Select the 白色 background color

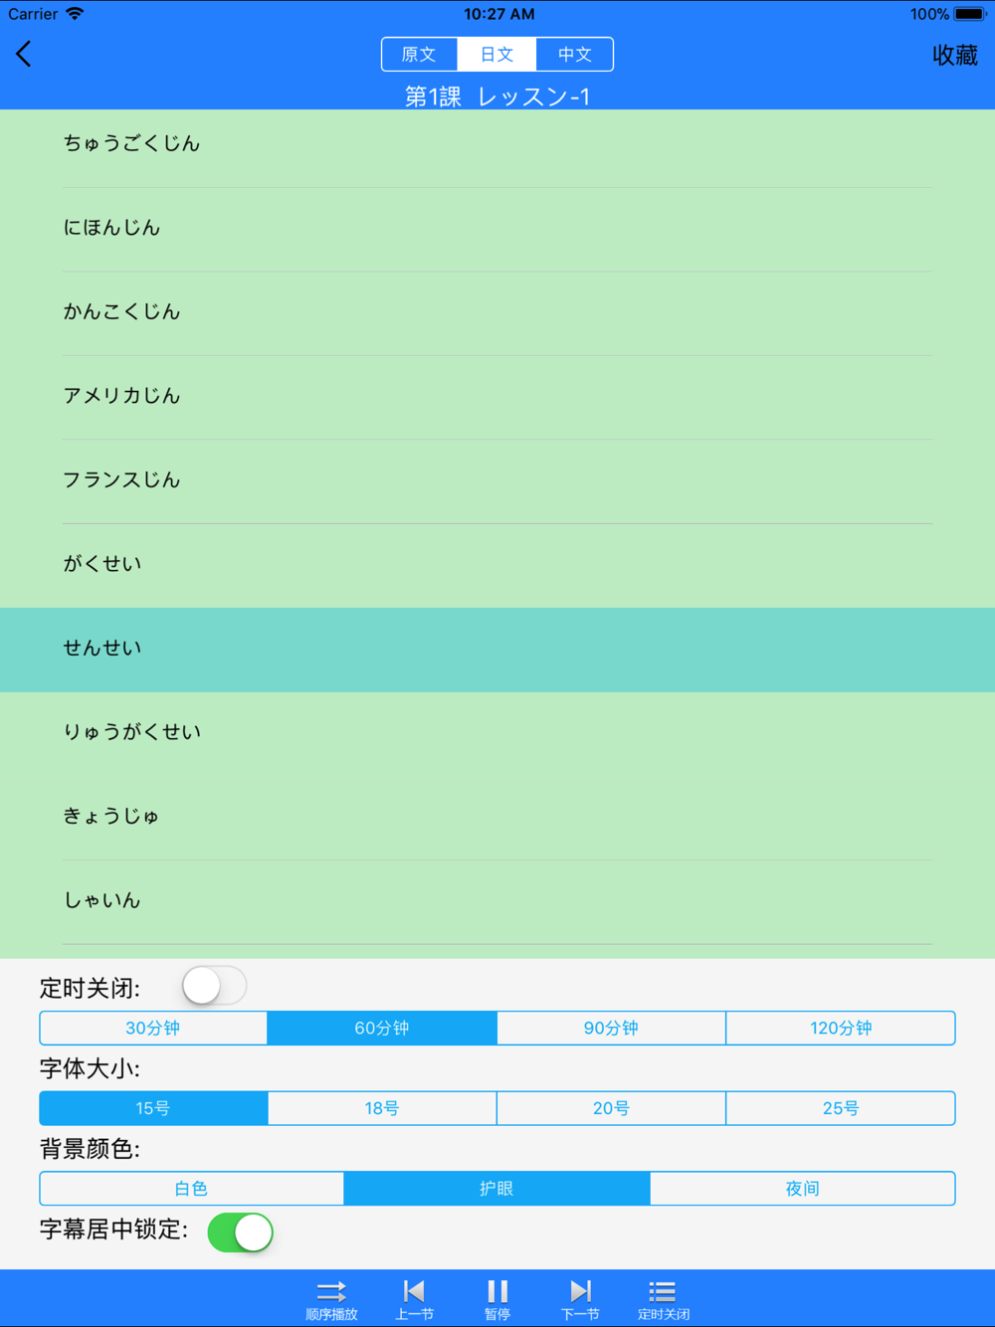[x=191, y=1189]
